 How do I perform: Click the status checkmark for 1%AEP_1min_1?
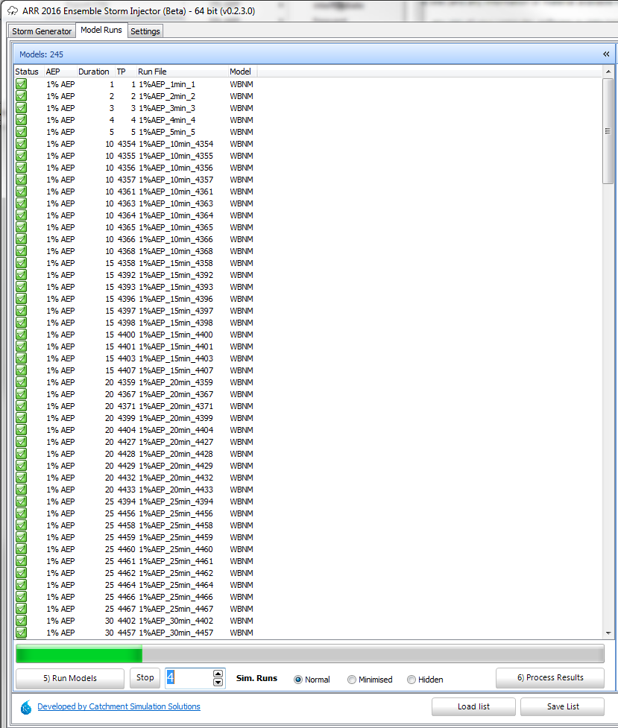(x=21, y=84)
